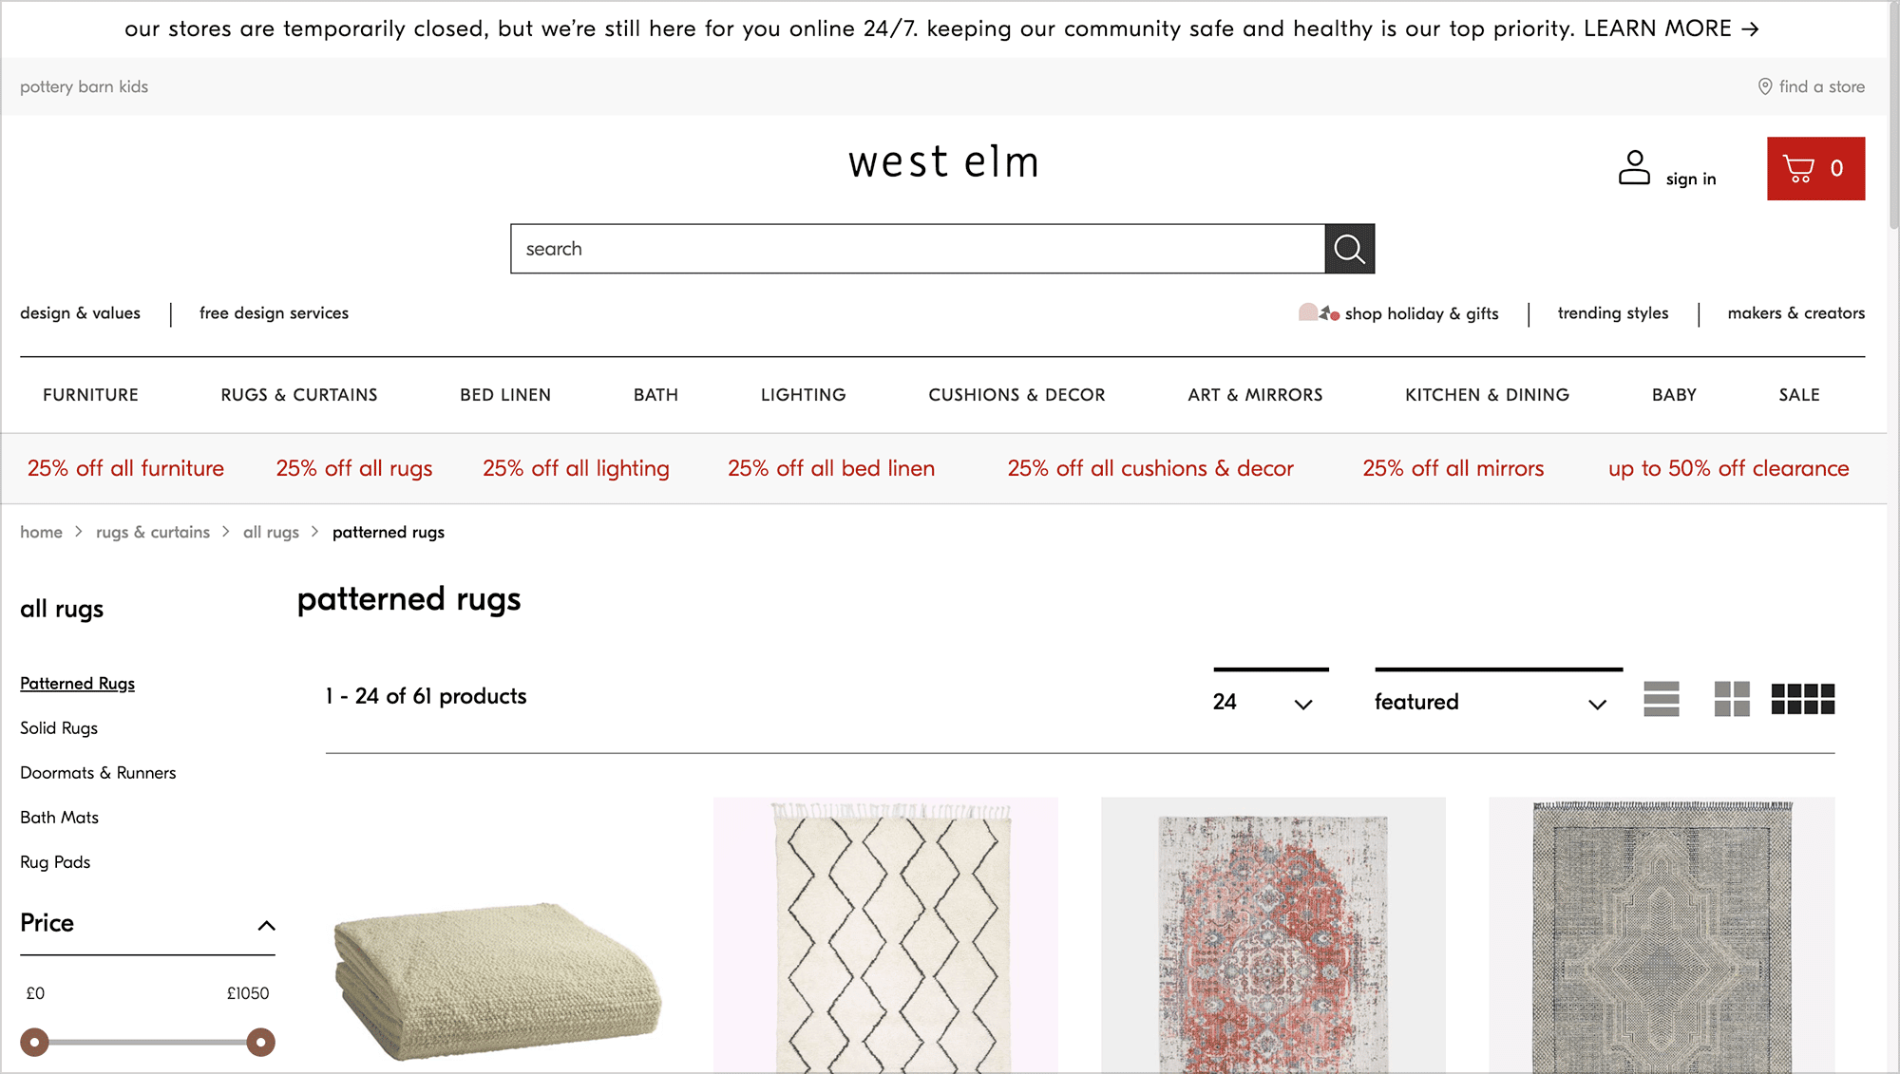Open the SALE menu
This screenshot has width=1900, height=1074.
1798,395
